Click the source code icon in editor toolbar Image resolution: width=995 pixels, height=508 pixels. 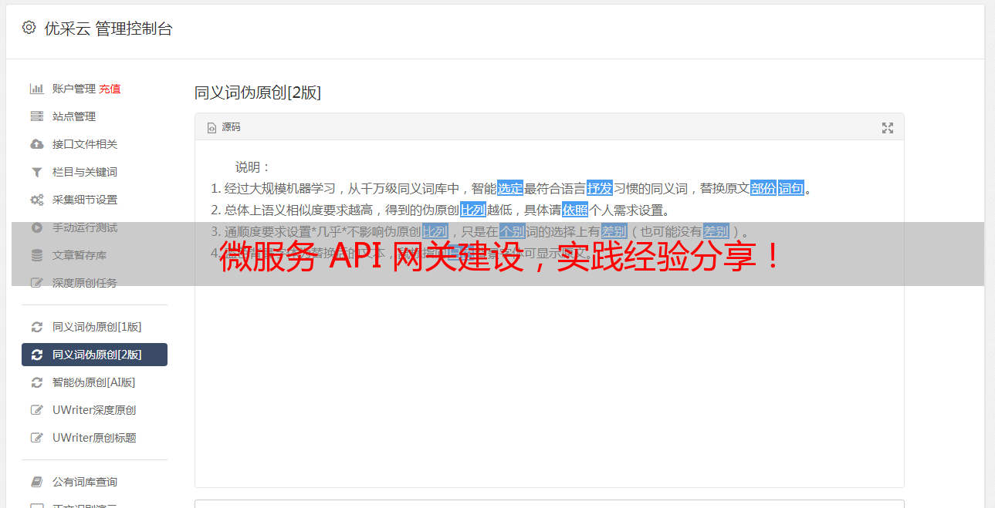[x=212, y=128]
